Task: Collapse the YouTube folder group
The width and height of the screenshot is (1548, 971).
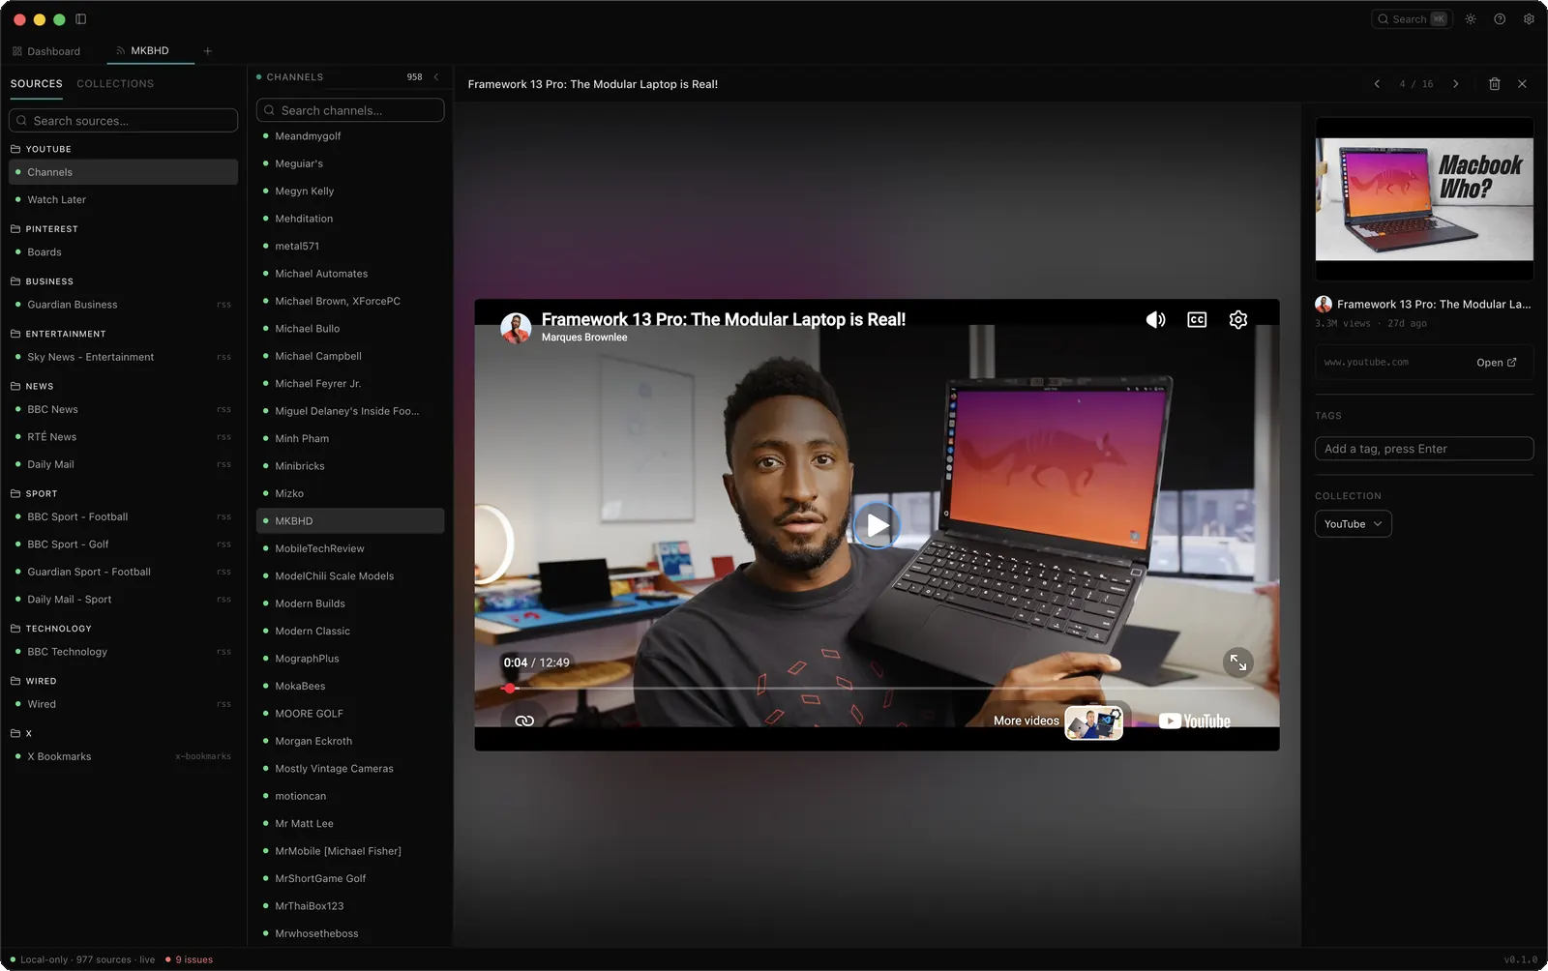Action: (41, 149)
